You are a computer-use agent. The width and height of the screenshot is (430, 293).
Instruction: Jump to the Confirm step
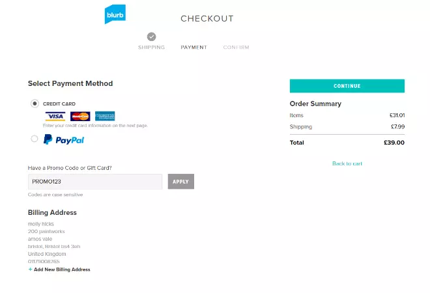[x=236, y=48]
